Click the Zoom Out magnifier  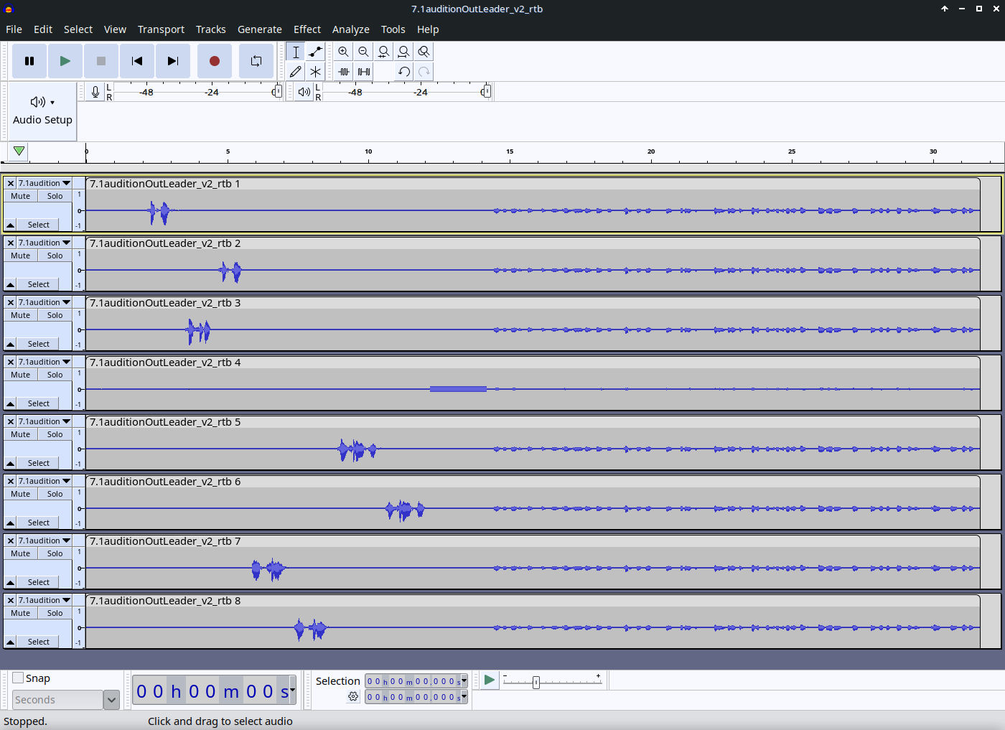coord(364,52)
